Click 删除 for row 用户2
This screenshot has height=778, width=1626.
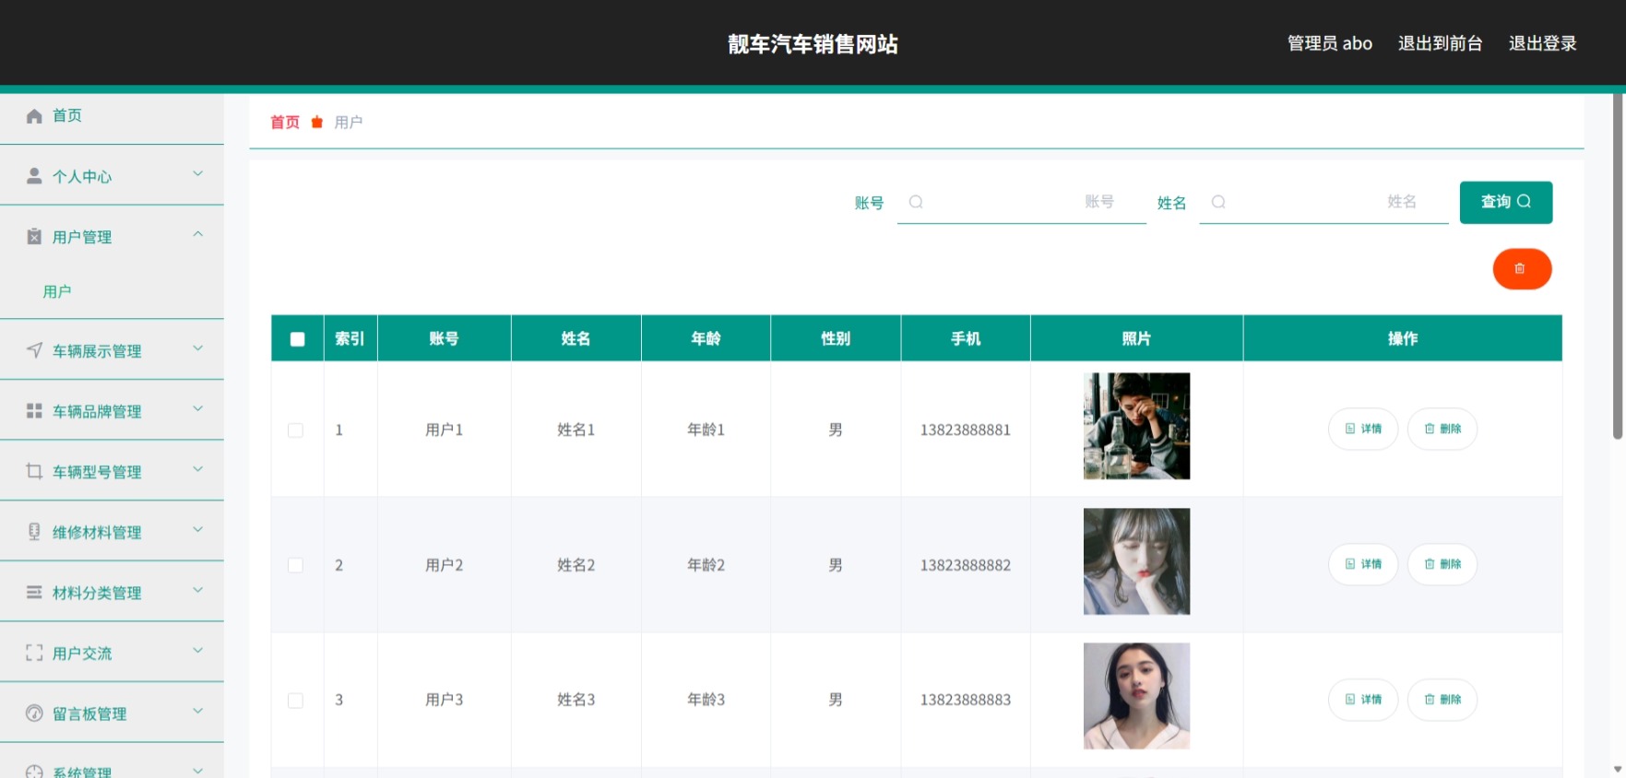click(1442, 564)
